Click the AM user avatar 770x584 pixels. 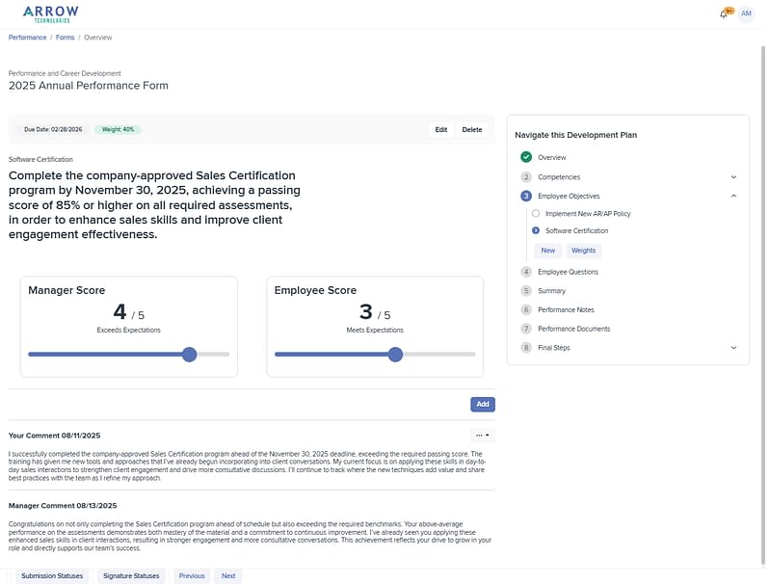(x=746, y=13)
